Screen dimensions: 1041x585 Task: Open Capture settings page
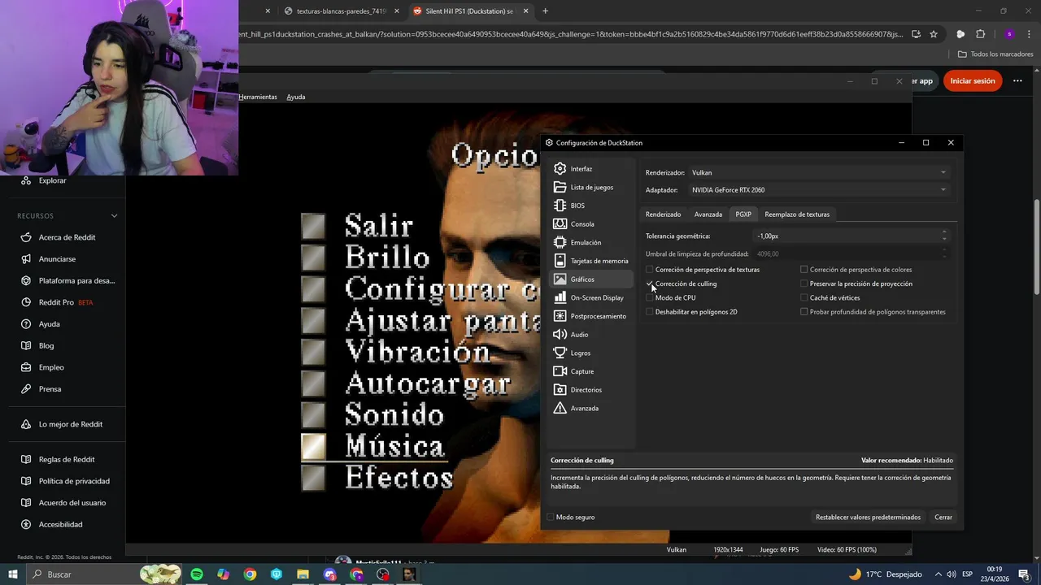pyautogui.click(x=591, y=371)
